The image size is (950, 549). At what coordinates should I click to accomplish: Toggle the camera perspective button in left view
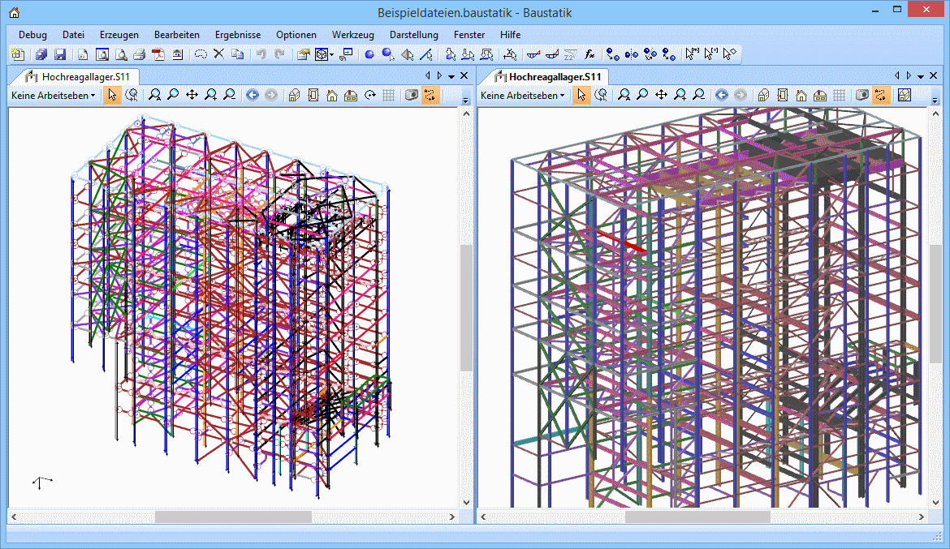(x=412, y=95)
